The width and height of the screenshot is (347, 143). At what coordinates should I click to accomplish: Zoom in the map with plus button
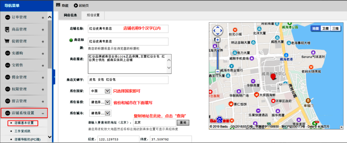click(x=218, y=40)
